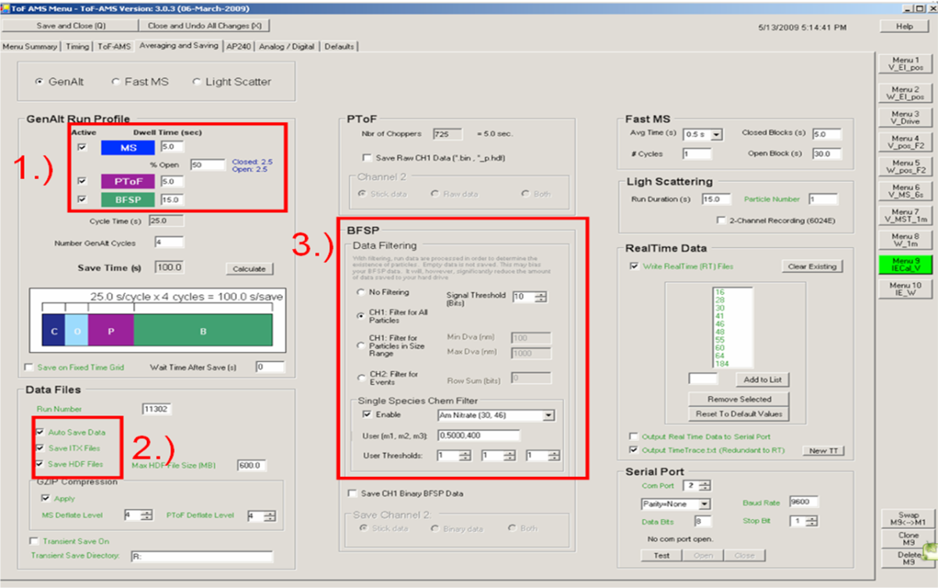Choose No Filtering radio button
Image resolution: width=938 pixels, height=588 pixels.
360,292
